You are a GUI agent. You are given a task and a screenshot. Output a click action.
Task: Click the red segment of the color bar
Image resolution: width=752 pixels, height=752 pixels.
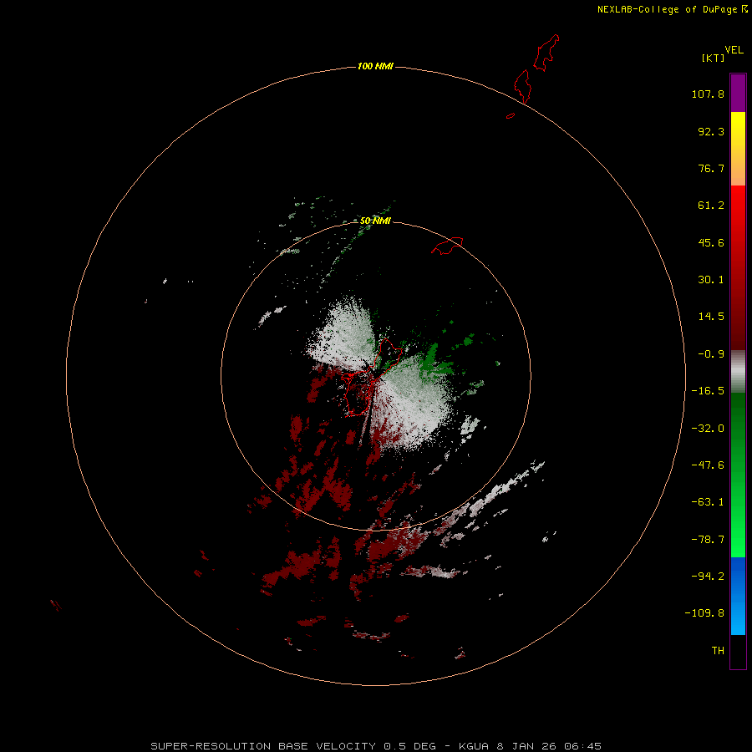[x=738, y=267]
